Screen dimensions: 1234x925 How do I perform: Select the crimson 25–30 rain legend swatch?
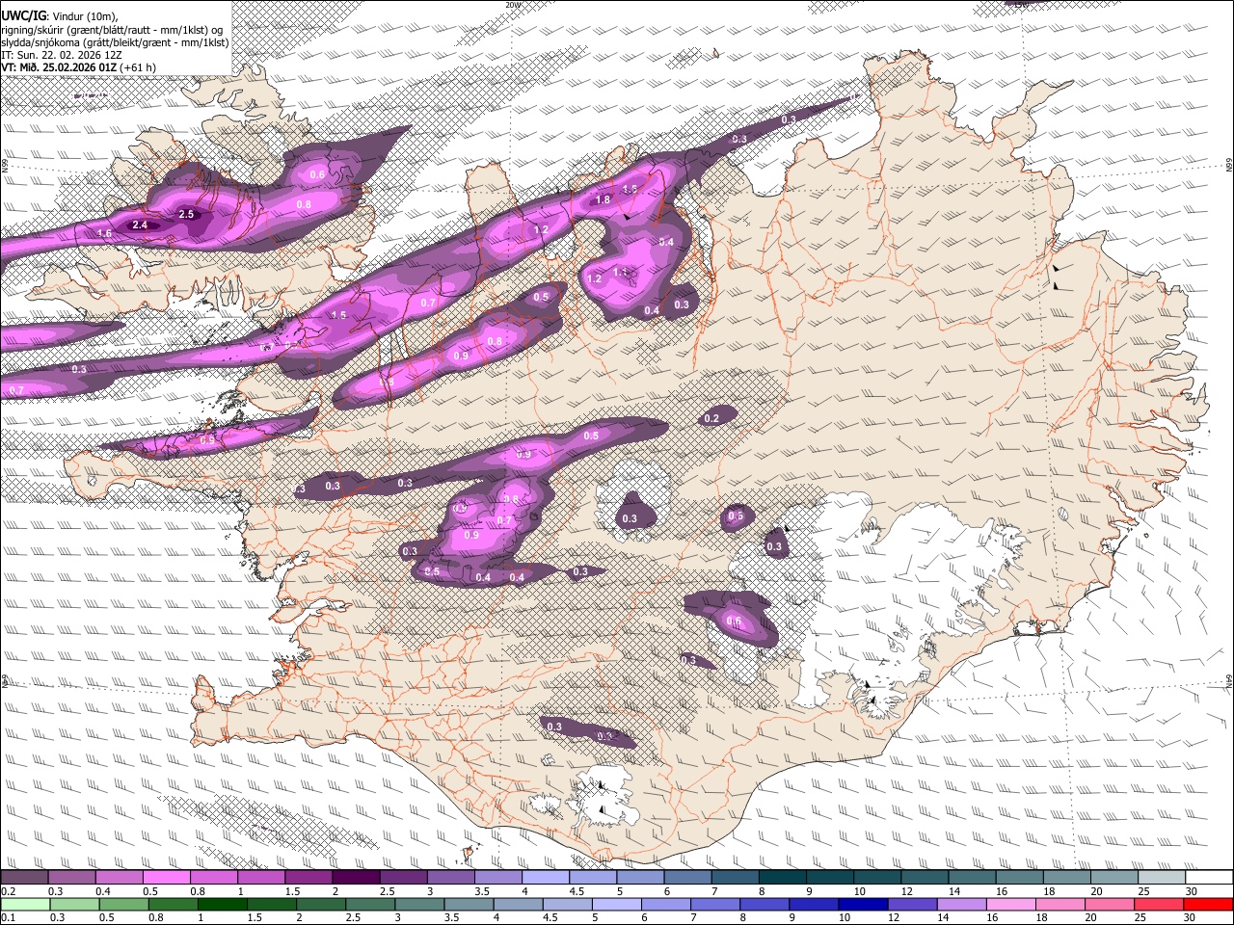point(1159,905)
